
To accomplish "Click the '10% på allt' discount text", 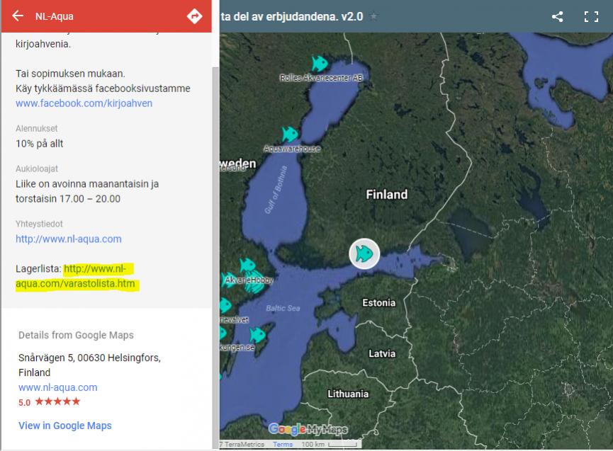I will coord(40,144).
